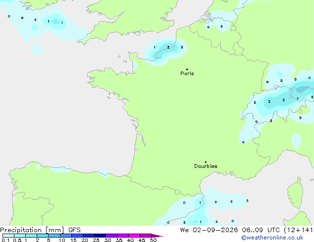Select the Paris location dot marker
This screenshot has height=242, width=314.
187,69
